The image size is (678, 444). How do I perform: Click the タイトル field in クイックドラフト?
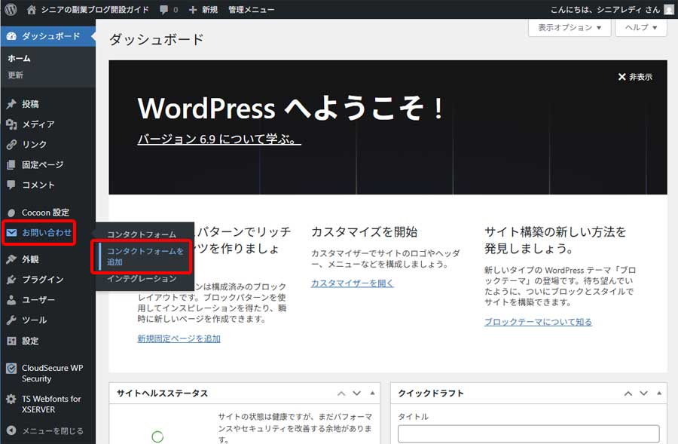coord(527,434)
